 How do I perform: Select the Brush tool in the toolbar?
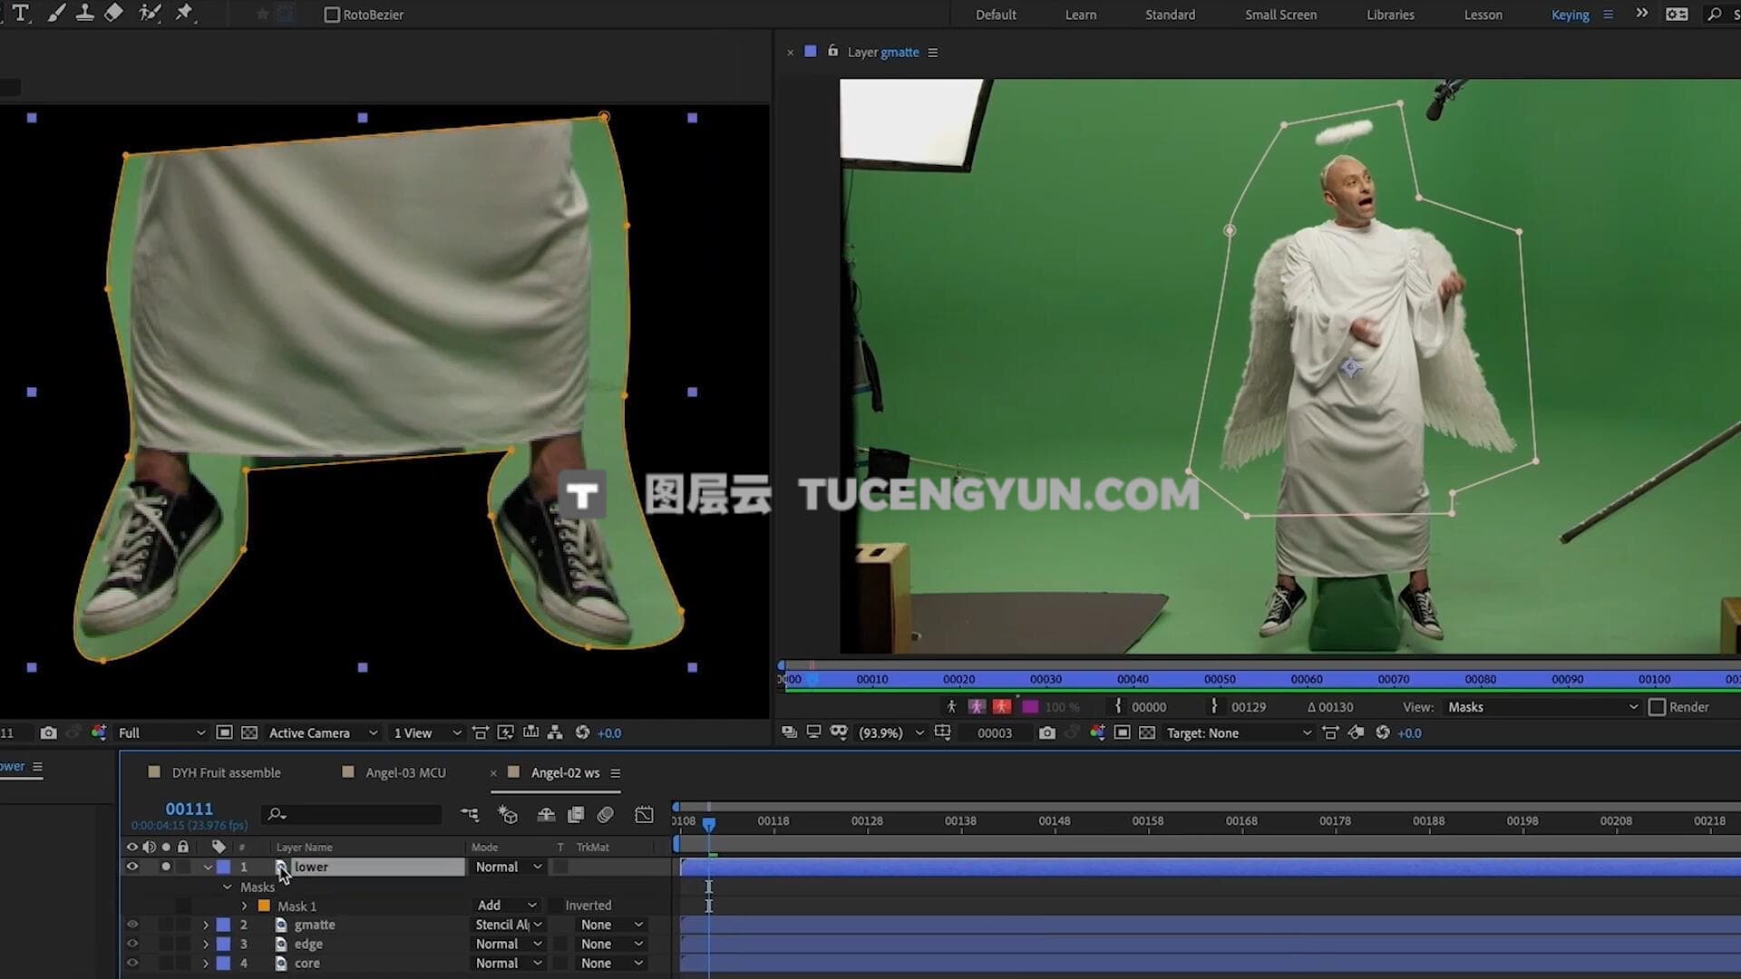click(56, 14)
